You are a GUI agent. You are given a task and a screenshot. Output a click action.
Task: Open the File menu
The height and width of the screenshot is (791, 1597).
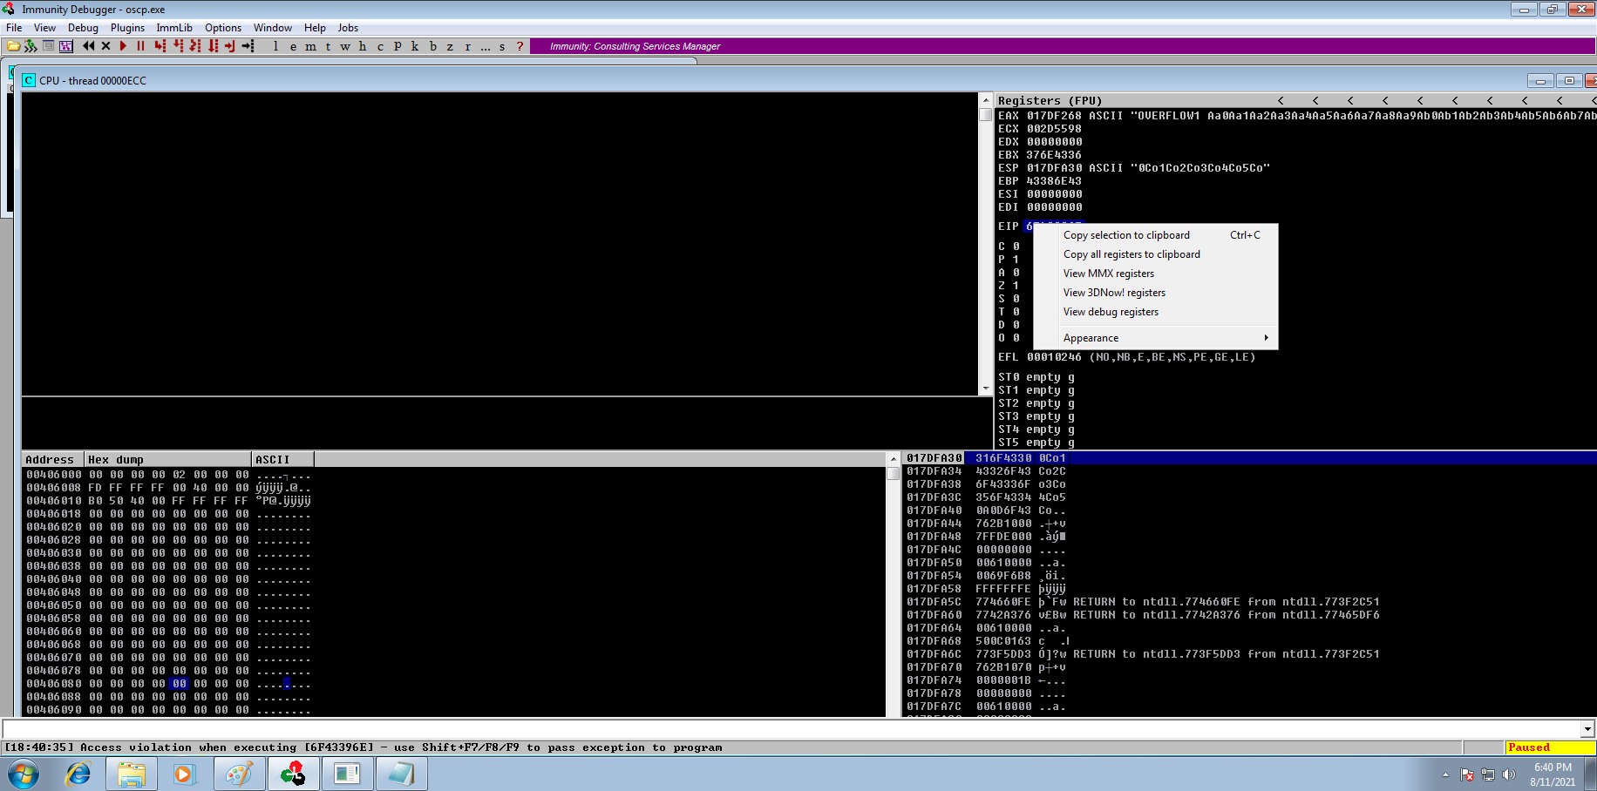pos(14,28)
